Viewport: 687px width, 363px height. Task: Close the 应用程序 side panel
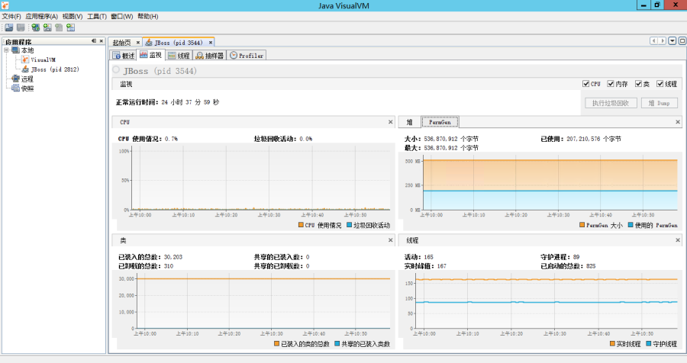(102, 41)
